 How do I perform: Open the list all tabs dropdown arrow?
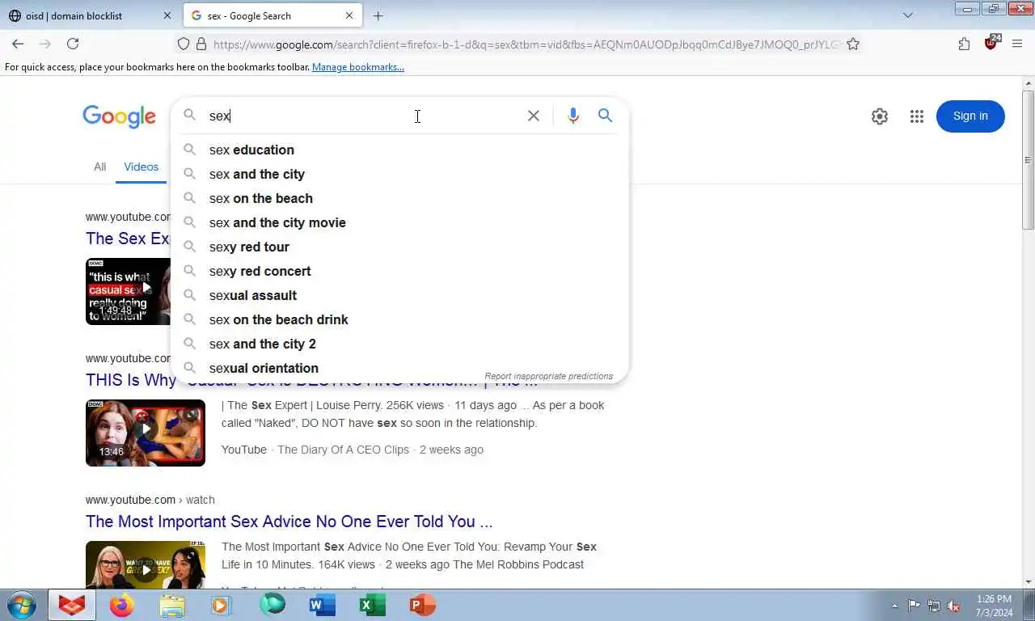908,15
